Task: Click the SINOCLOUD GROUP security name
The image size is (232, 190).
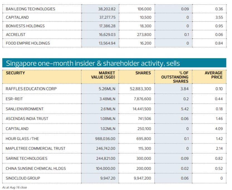Action: [23, 178]
